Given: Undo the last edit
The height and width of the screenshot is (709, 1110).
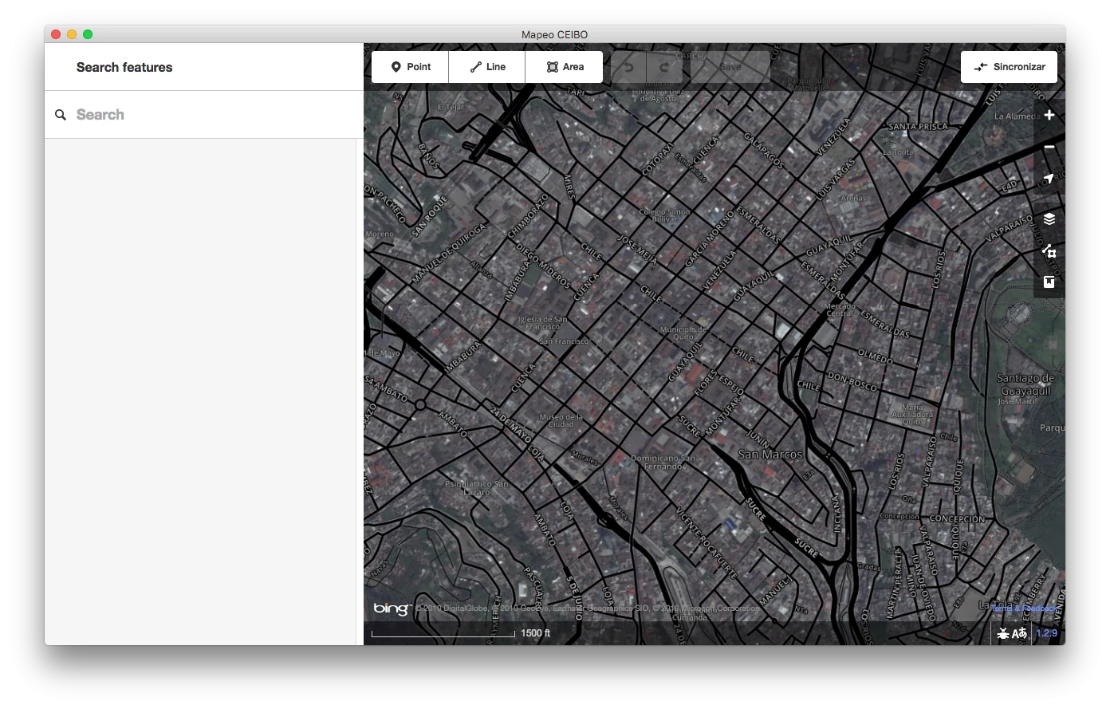Looking at the screenshot, I should [628, 67].
